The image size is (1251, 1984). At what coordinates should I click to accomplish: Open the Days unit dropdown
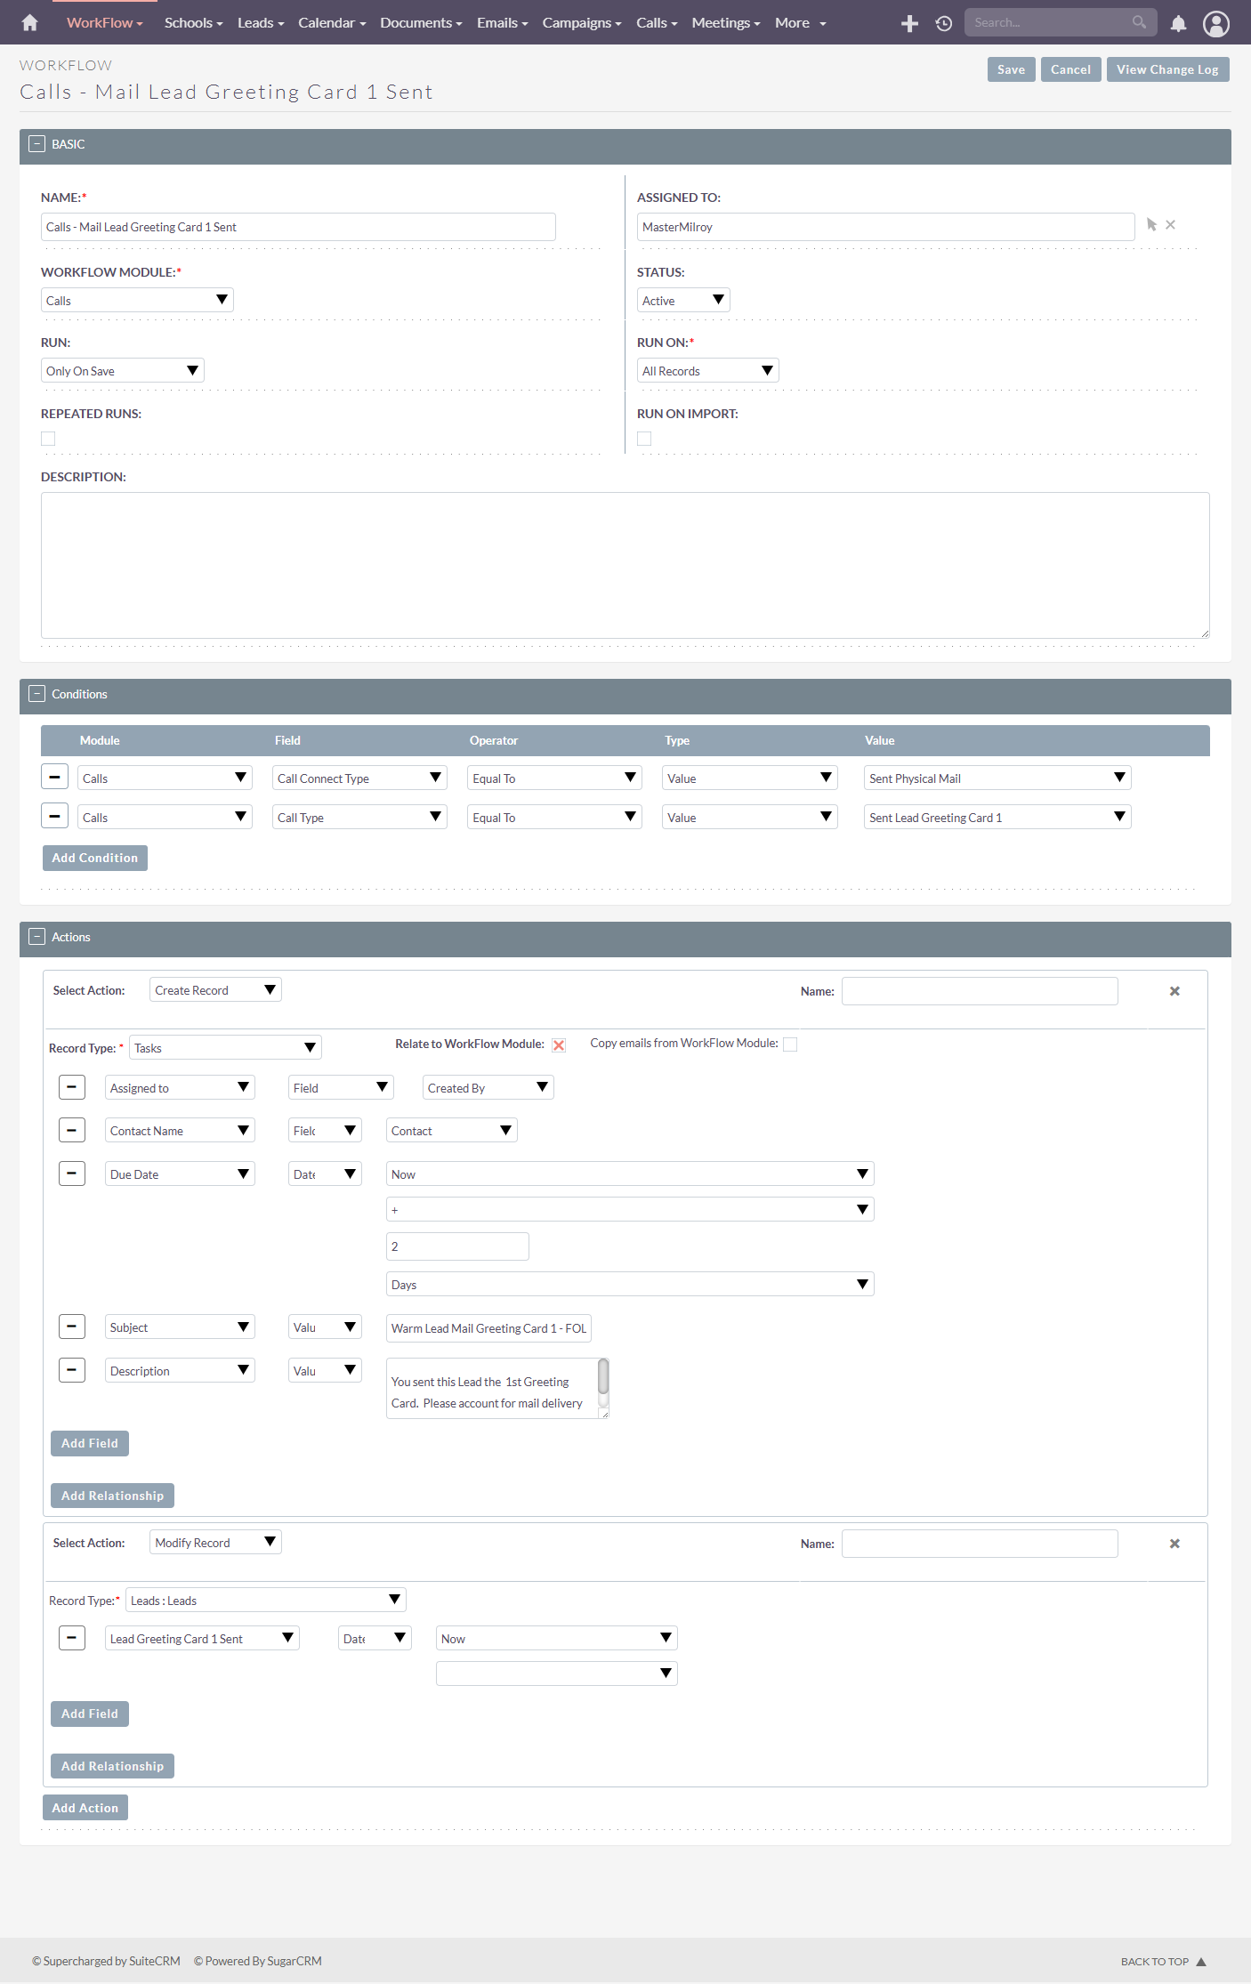(630, 1284)
